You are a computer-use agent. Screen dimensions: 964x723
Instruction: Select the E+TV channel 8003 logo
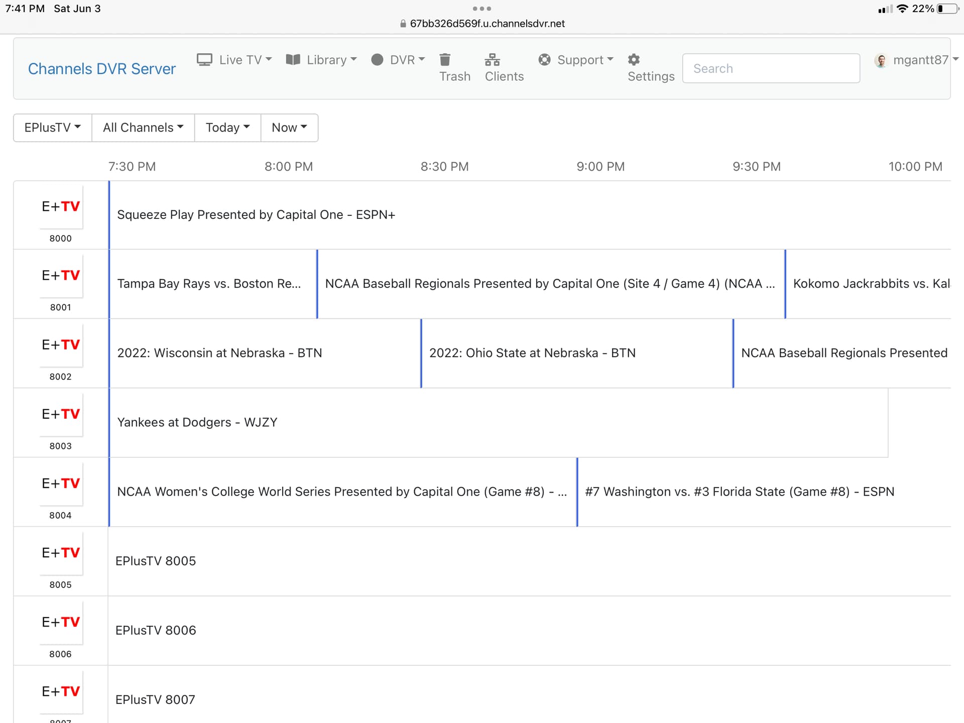click(x=61, y=414)
